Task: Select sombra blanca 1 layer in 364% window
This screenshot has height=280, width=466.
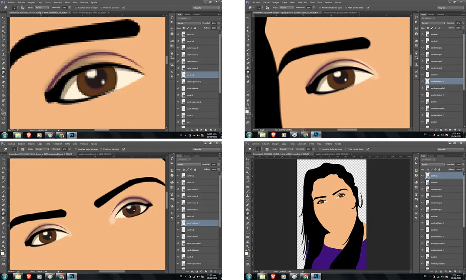Action: [x=198, y=237]
